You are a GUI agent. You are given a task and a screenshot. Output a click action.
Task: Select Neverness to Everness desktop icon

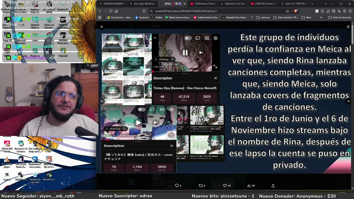[21, 146]
